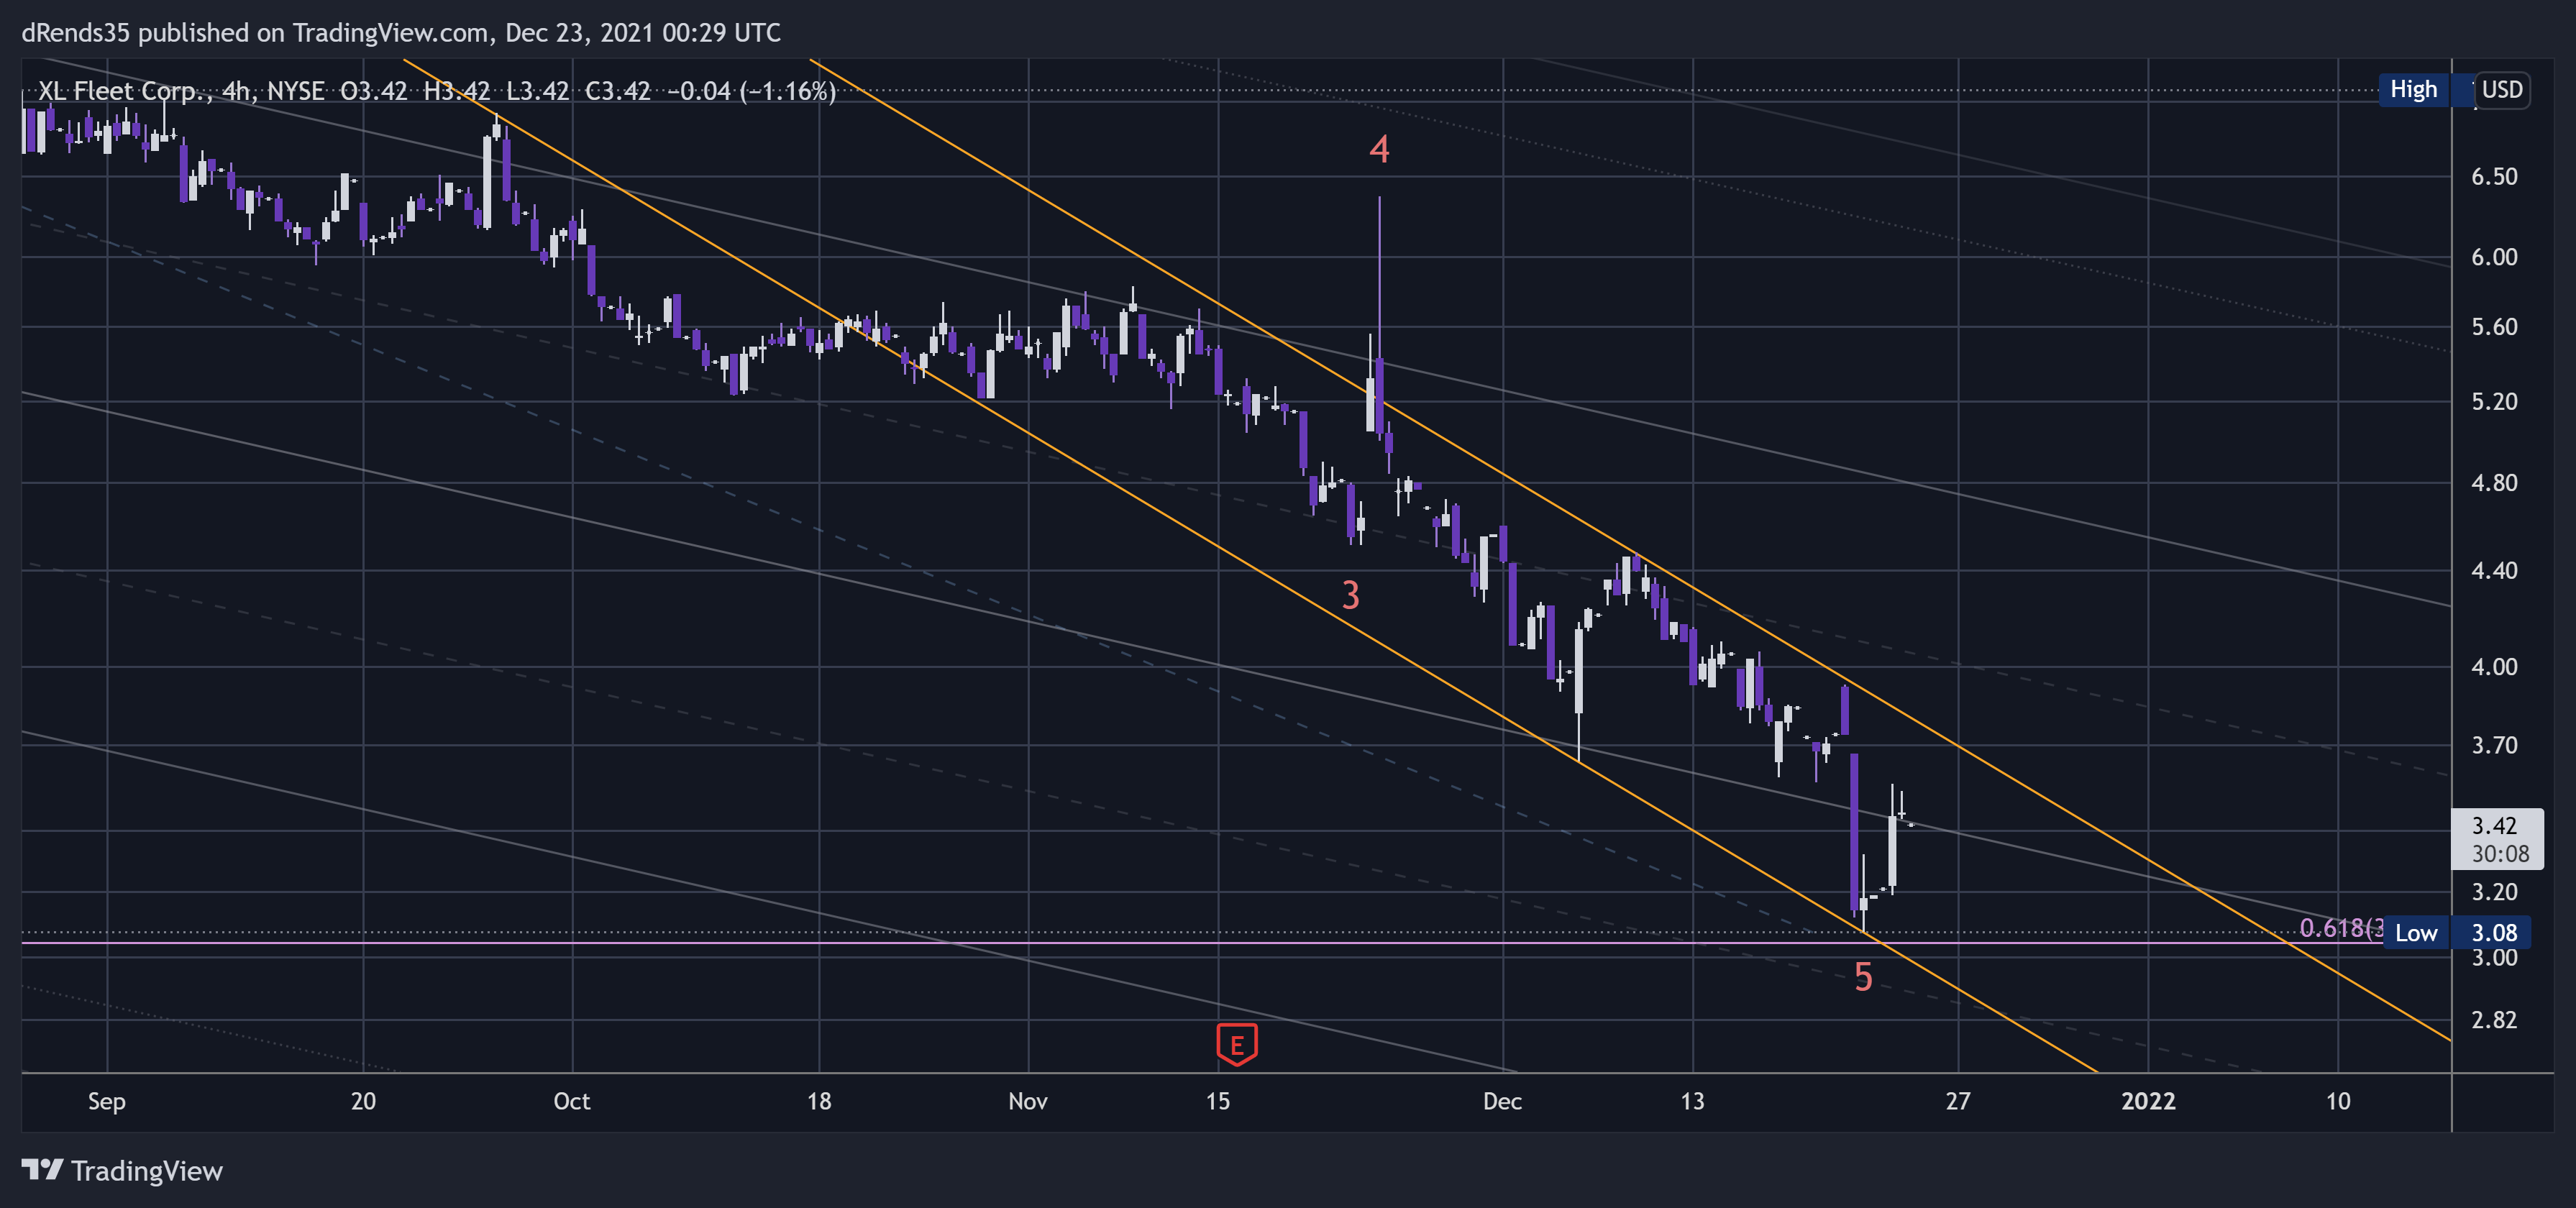Screen dimensions: 2576x1208
Task: Click the Low 3.08 price label
Action: tap(2457, 933)
